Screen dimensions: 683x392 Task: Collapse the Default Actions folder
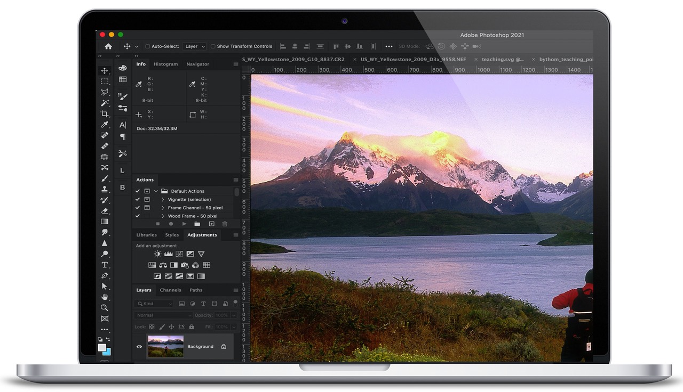coord(156,191)
